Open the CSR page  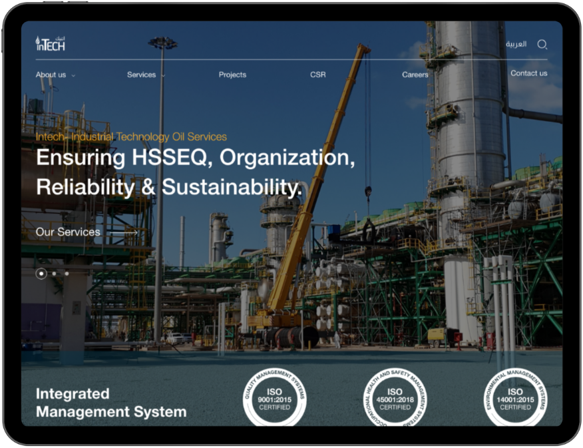click(318, 75)
